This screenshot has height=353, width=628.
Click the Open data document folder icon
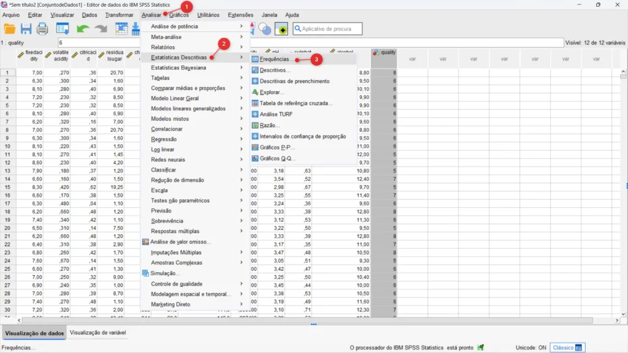pos(9,29)
